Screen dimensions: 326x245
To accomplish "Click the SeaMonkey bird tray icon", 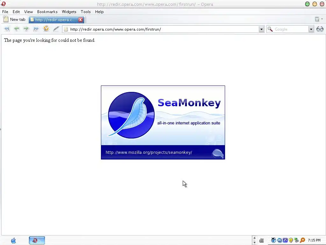I will [273, 241].
